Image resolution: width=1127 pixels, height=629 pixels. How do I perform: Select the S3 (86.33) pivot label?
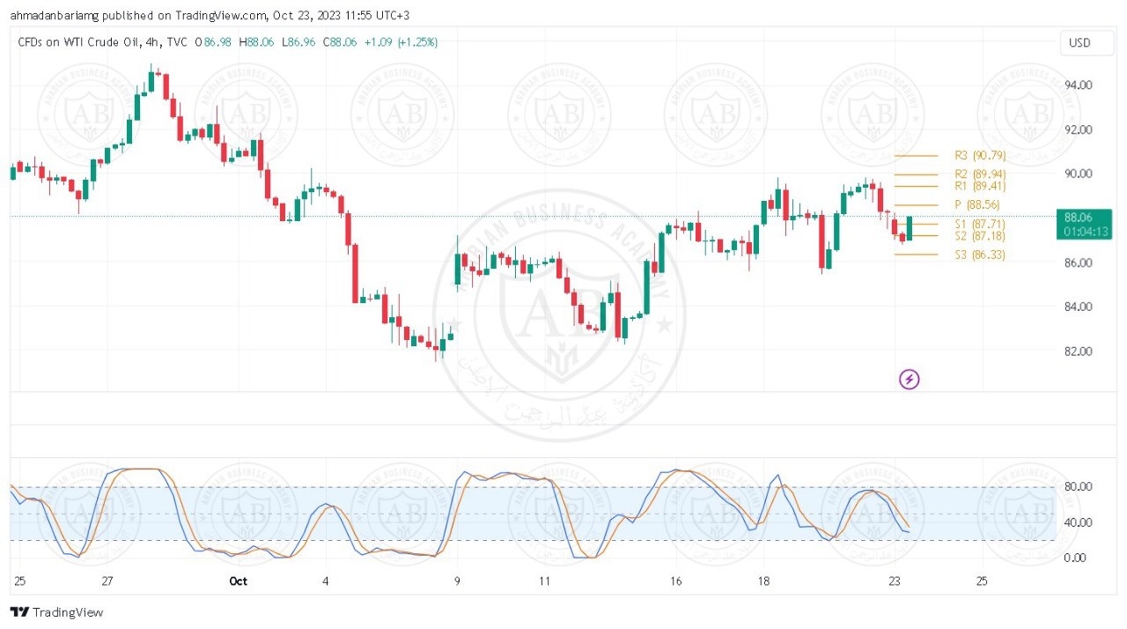pos(980,255)
